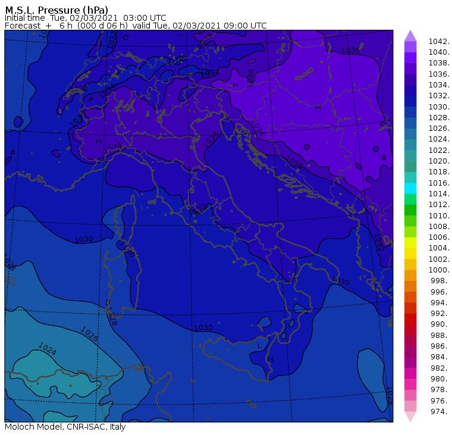Click the 1024 contour label on the map
The image size is (452, 435).
tap(48, 349)
